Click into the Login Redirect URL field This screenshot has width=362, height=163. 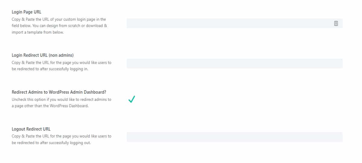234,64
